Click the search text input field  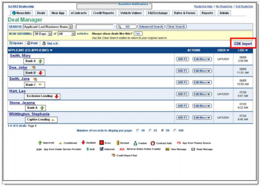(94, 27)
